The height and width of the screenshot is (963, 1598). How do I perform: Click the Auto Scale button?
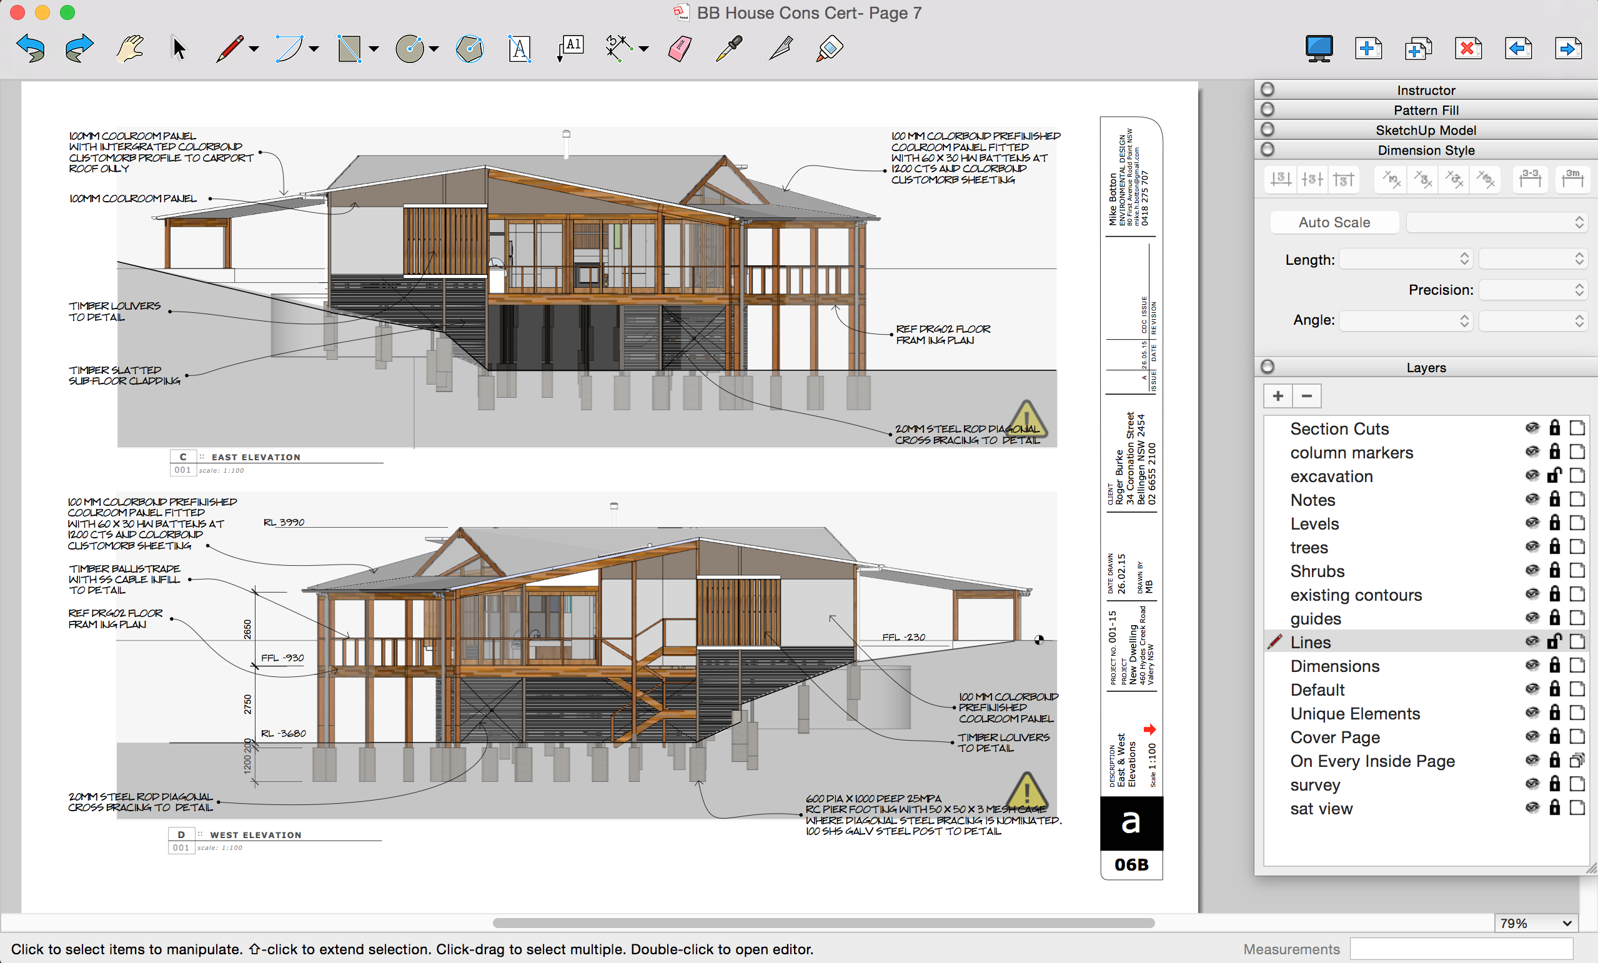click(1333, 222)
